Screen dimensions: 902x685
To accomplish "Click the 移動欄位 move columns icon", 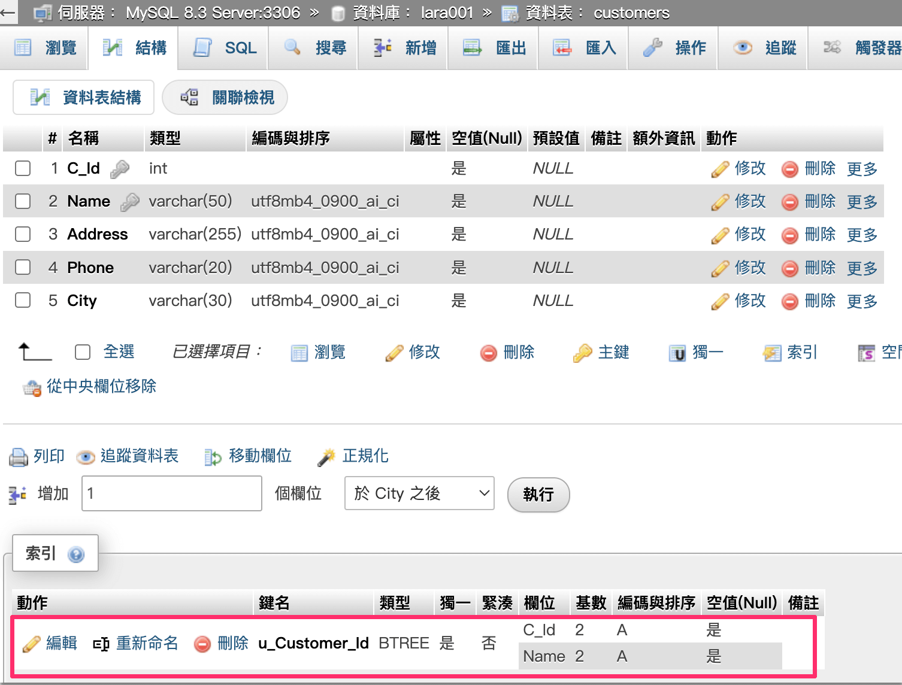I will click(213, 457).
